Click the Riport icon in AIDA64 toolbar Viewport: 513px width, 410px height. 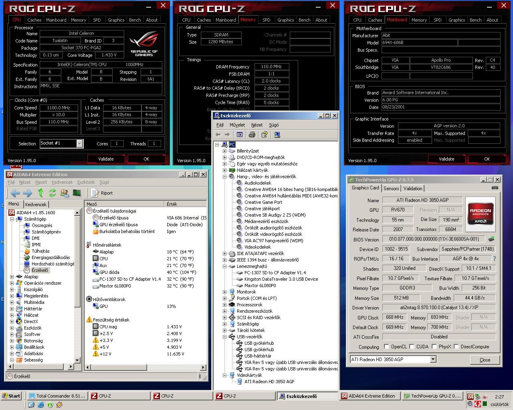tap(95, 193)
